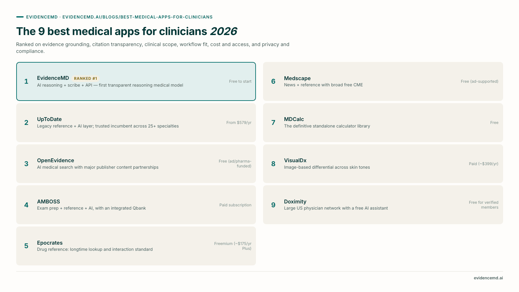The width and height of the screenshot is (519, 292).
Task: Click the 'Free (ad-supported)' price label
Action: click(479, 81)
